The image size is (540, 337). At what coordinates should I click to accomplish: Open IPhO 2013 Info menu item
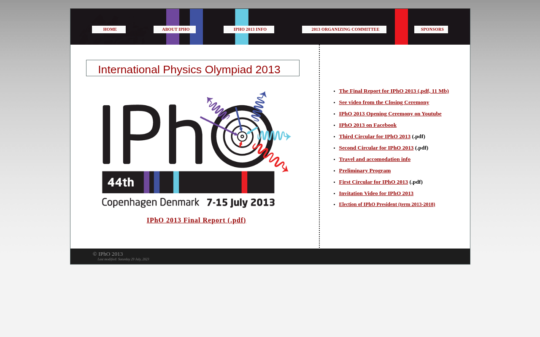[x=249, y=29]
